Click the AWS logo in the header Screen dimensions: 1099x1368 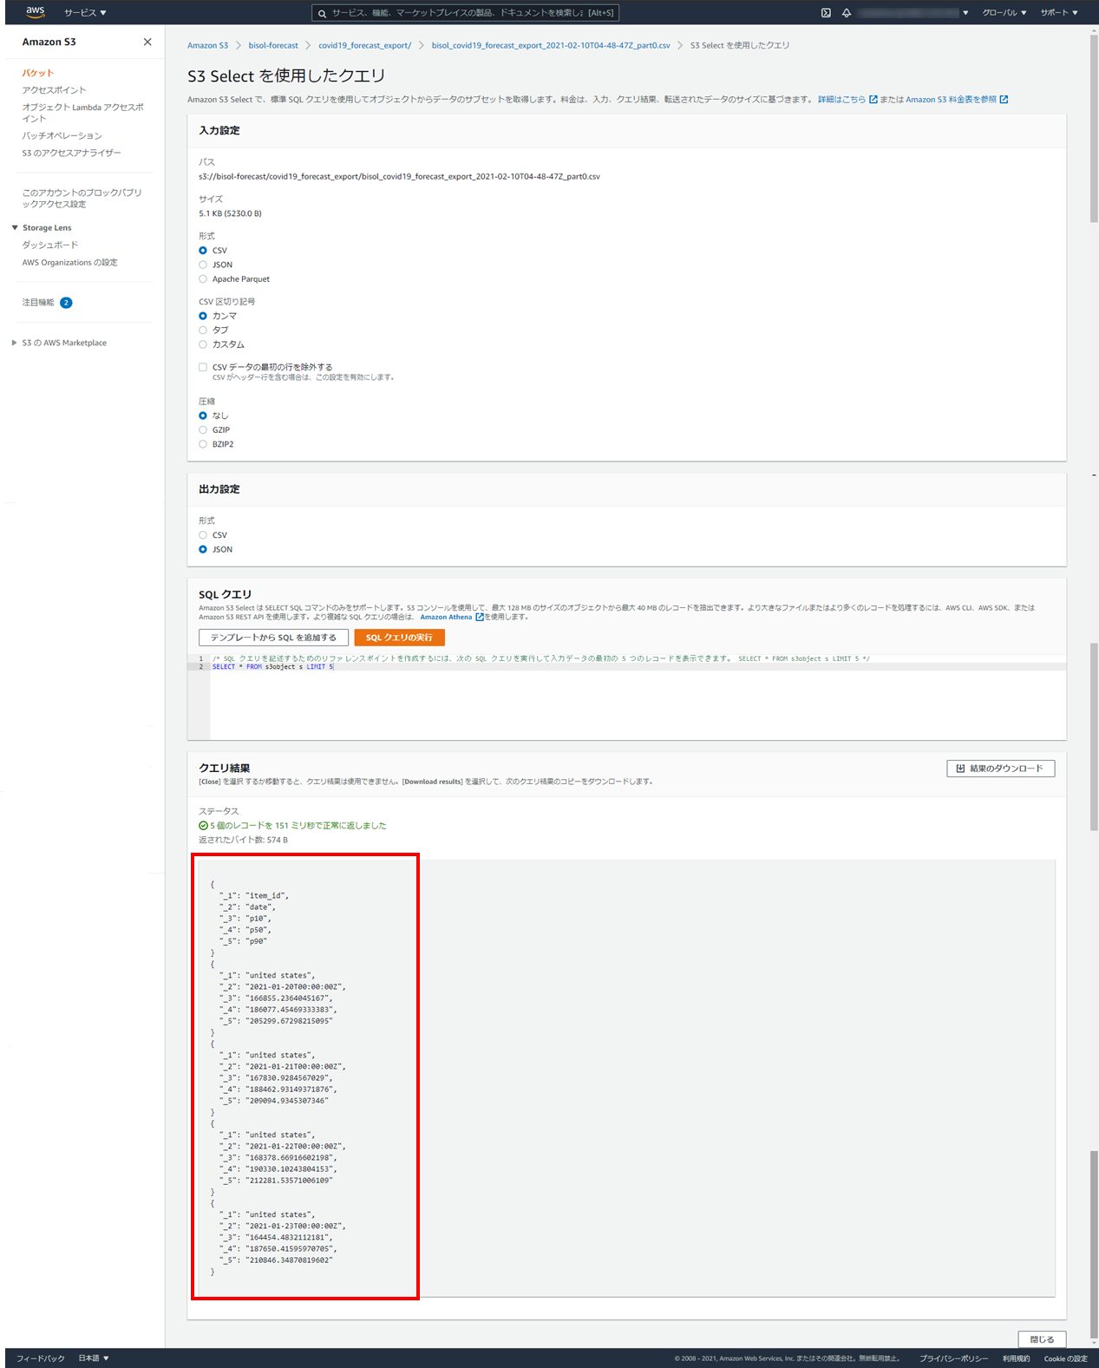35,12
